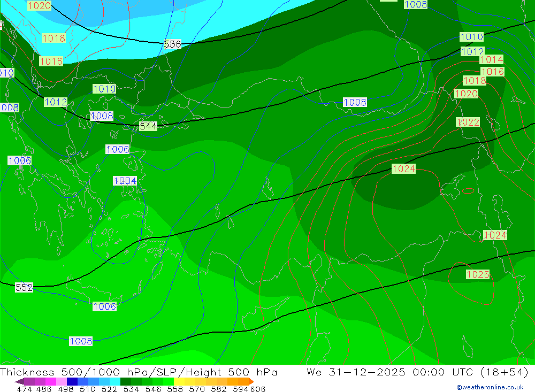
Task: Click the red 1026 pressure label
Action: 478,274
